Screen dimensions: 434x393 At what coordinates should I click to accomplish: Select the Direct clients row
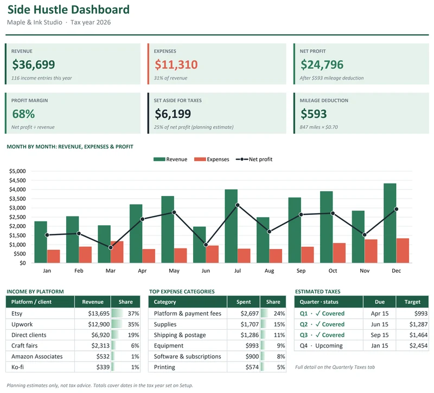73,335
